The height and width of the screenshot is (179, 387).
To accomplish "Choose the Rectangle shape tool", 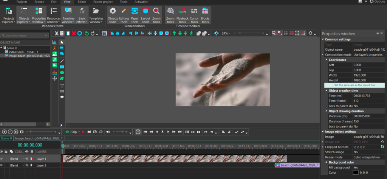I will coord(62,67).
